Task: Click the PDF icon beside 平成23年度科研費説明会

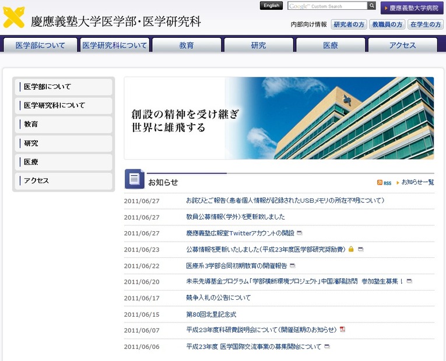Action: point(342,330)
